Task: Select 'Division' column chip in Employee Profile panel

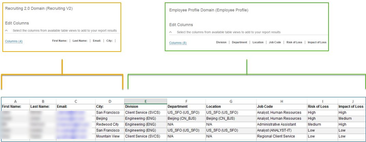Action: (x=221, y=42)
